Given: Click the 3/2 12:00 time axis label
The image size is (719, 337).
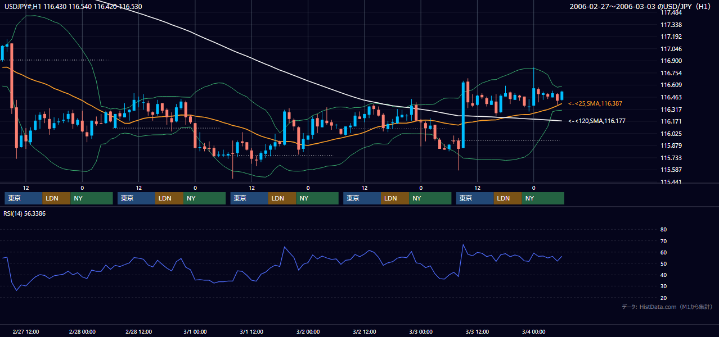Looking at the screenshot, I should pyautogui.click(x=364, y=331).
